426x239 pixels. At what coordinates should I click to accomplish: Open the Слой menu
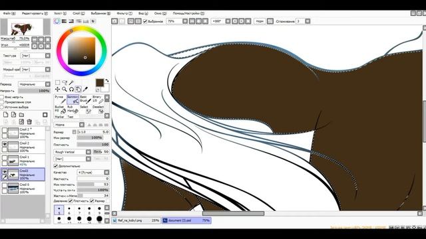pos(79,13)
